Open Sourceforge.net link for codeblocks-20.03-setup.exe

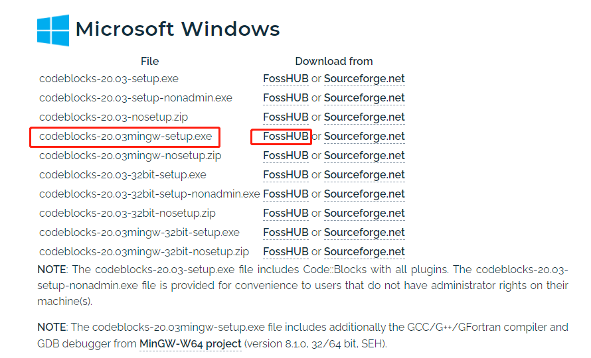tap(364, 79)
